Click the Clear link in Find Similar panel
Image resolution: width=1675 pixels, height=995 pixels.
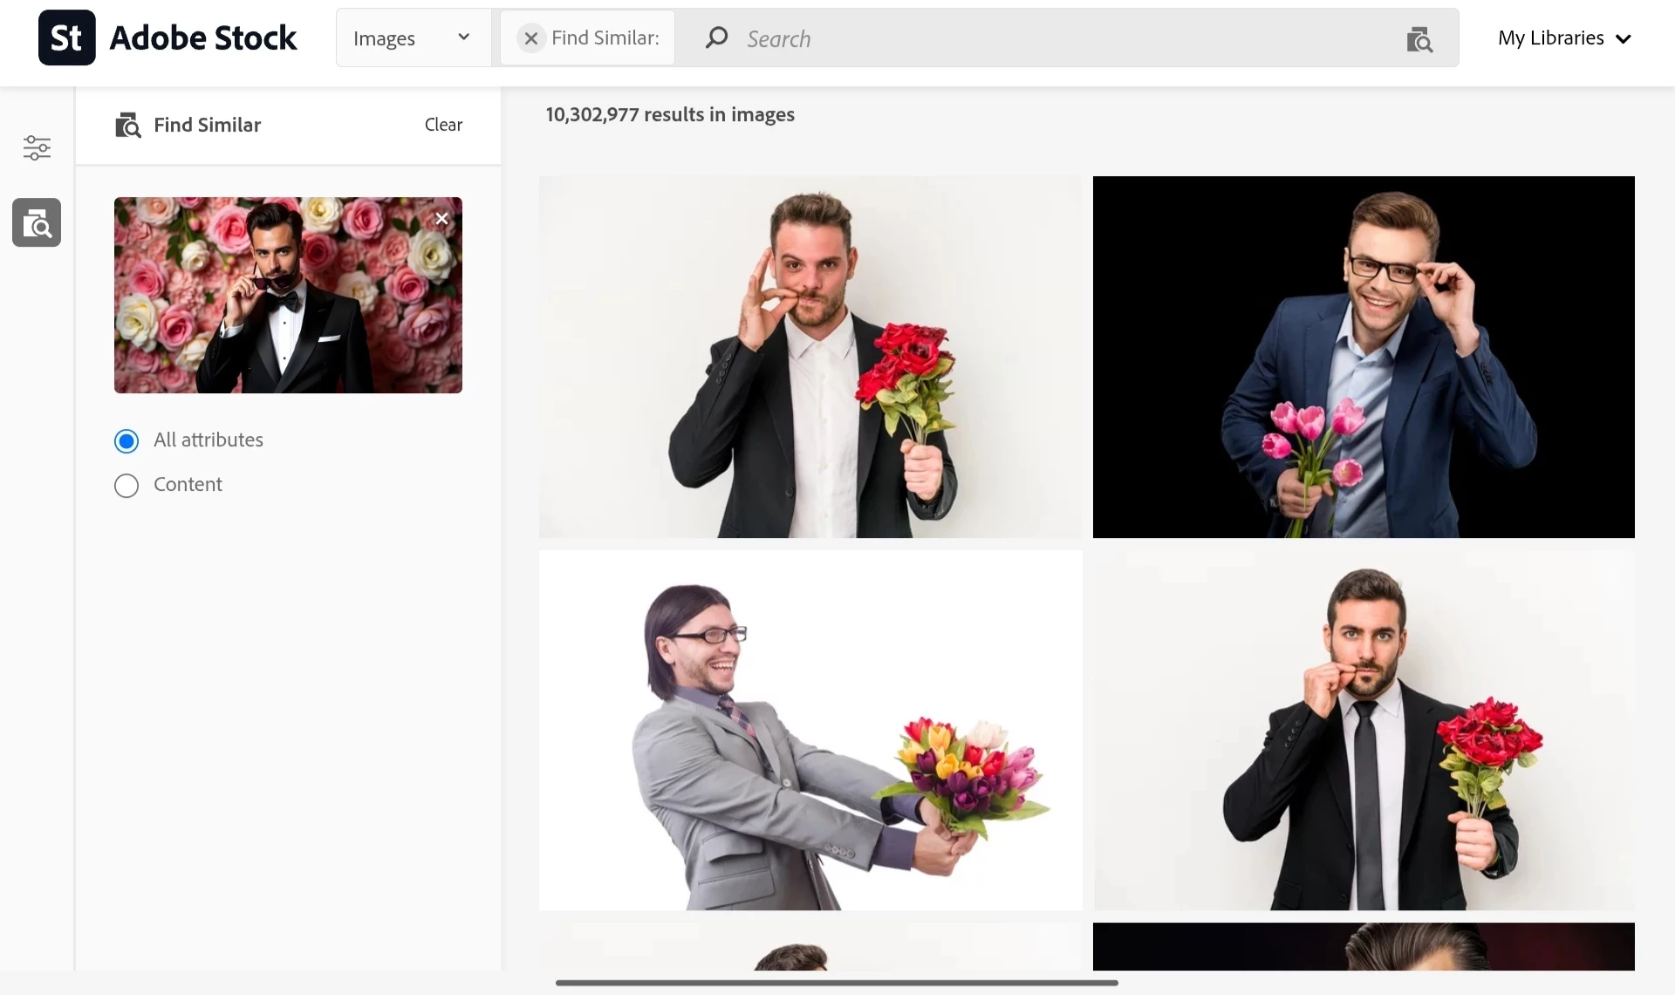click(x=443, y=125)
